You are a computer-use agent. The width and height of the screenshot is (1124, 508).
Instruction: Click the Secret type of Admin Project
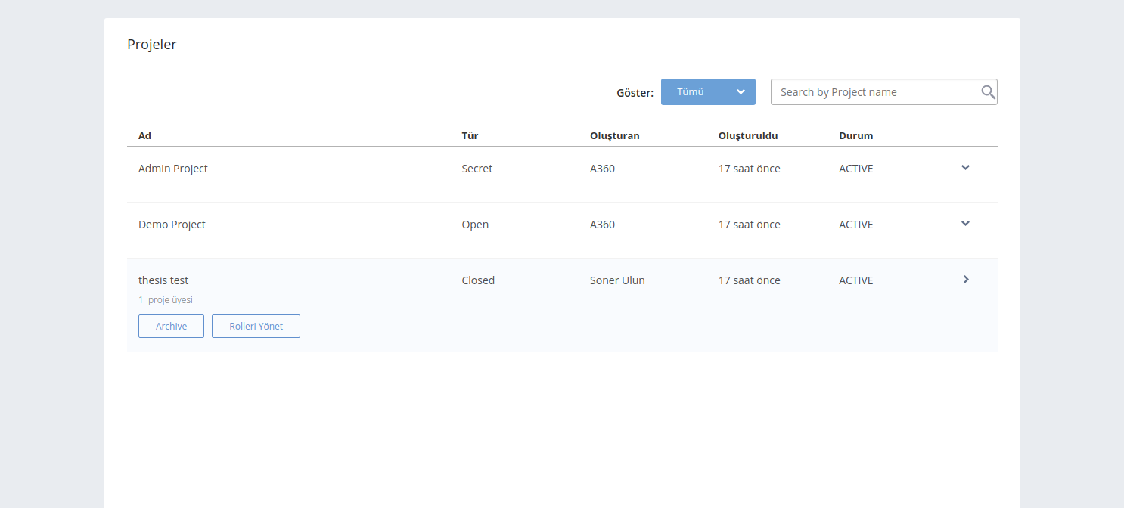point(477,169)
